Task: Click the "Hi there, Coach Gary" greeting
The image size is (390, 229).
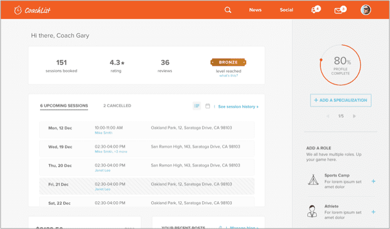Action: pyautogui.click(x=60, y=36)
